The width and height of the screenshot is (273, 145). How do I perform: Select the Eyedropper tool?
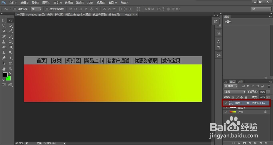tap(10, 31)
